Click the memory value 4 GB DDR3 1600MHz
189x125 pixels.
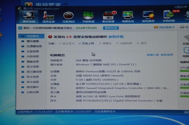pyautogui.click(x=97, y=80)
